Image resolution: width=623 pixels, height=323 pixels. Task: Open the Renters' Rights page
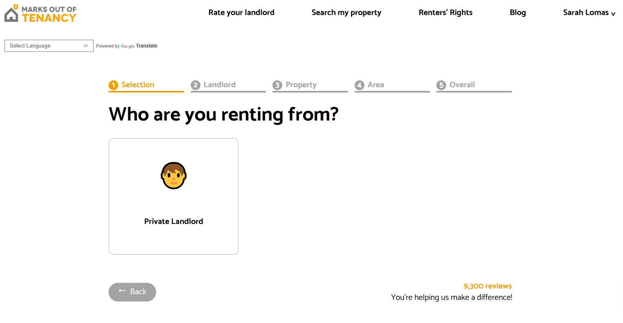[x=445, y=13]
